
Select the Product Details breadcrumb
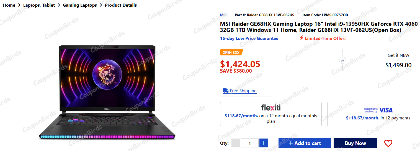[121, 5]
